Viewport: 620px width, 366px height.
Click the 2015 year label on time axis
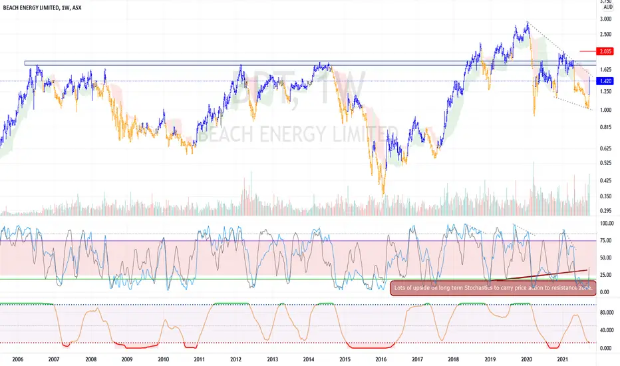345,359
